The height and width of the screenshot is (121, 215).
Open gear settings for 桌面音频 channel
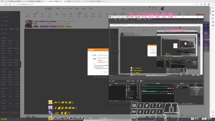(x=173, y=94)
